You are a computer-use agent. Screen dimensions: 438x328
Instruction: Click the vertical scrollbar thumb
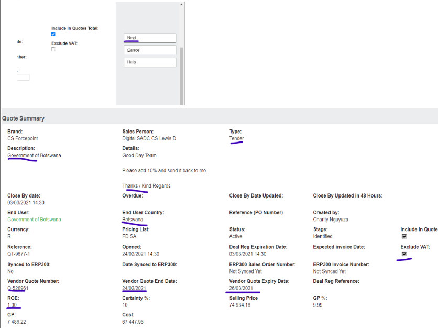[182, 73]
